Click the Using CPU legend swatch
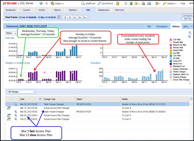The height and width of the screenshot is (141, 194). click(x=171, y=61)
